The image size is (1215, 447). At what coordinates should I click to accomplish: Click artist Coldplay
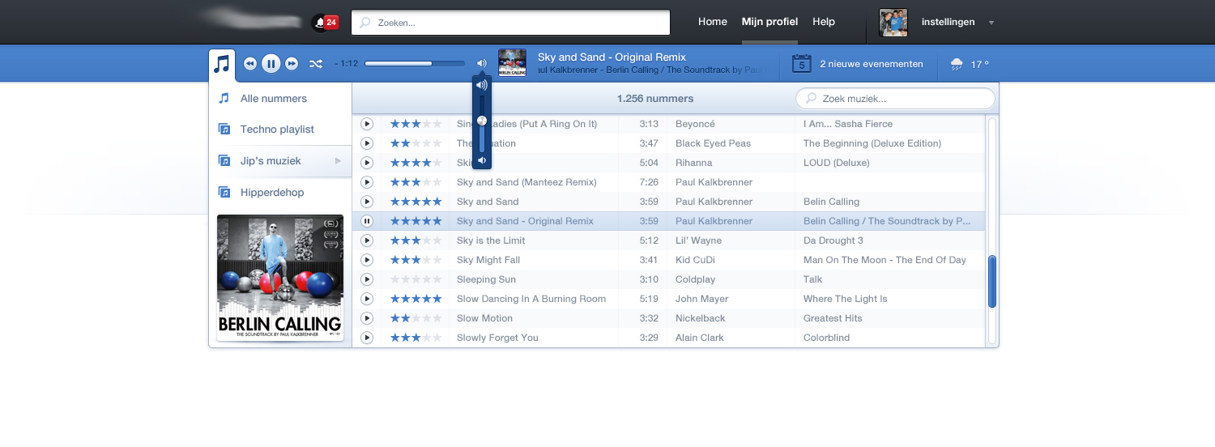coord(696,279)
